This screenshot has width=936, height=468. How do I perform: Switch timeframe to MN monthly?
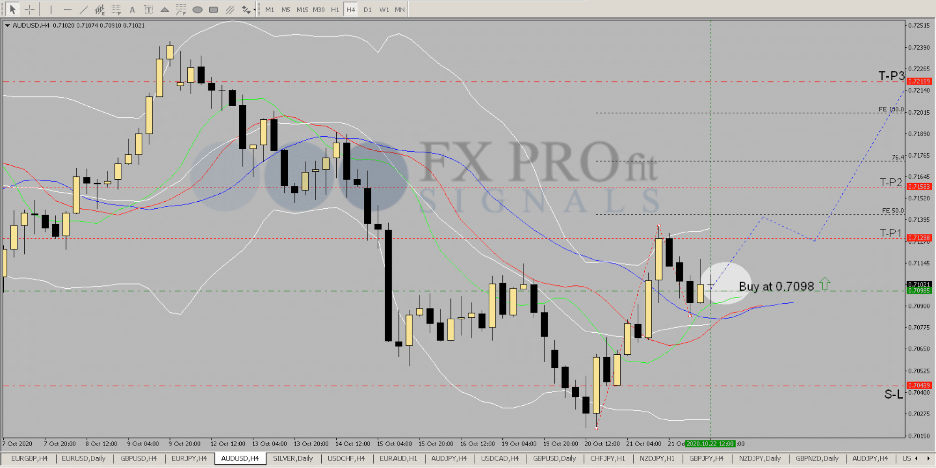399,9
